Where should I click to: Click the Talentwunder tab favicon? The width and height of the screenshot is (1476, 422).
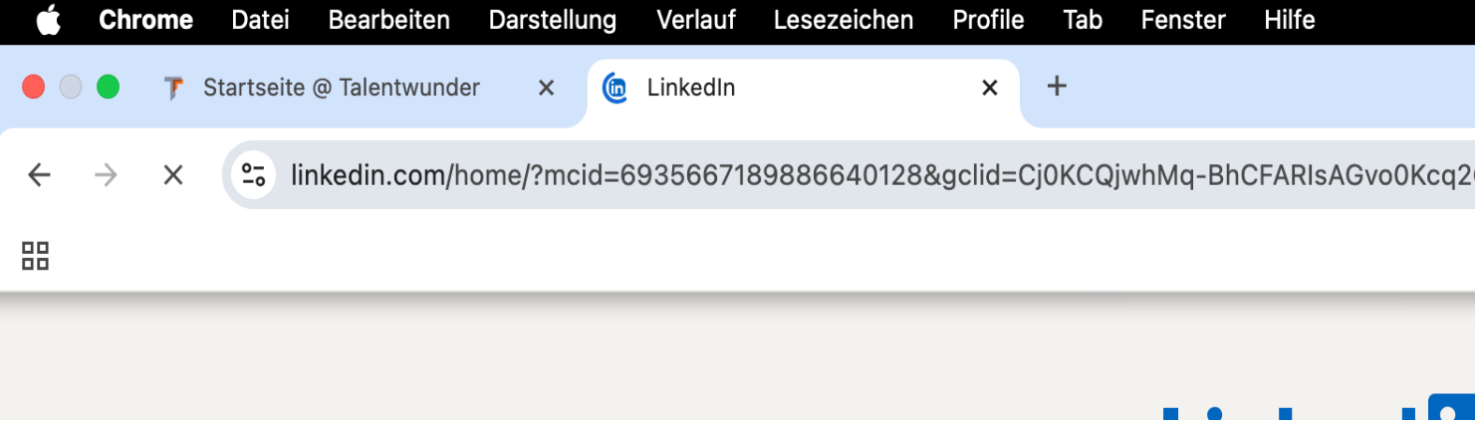[174, 89]
